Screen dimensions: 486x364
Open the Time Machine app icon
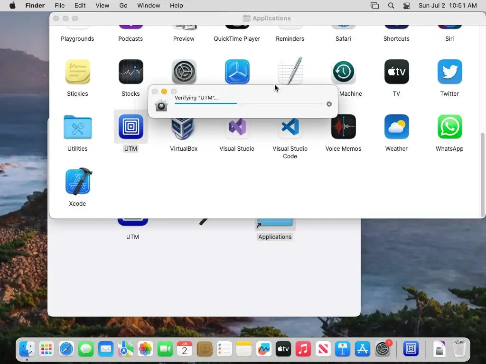click(344, 72)
